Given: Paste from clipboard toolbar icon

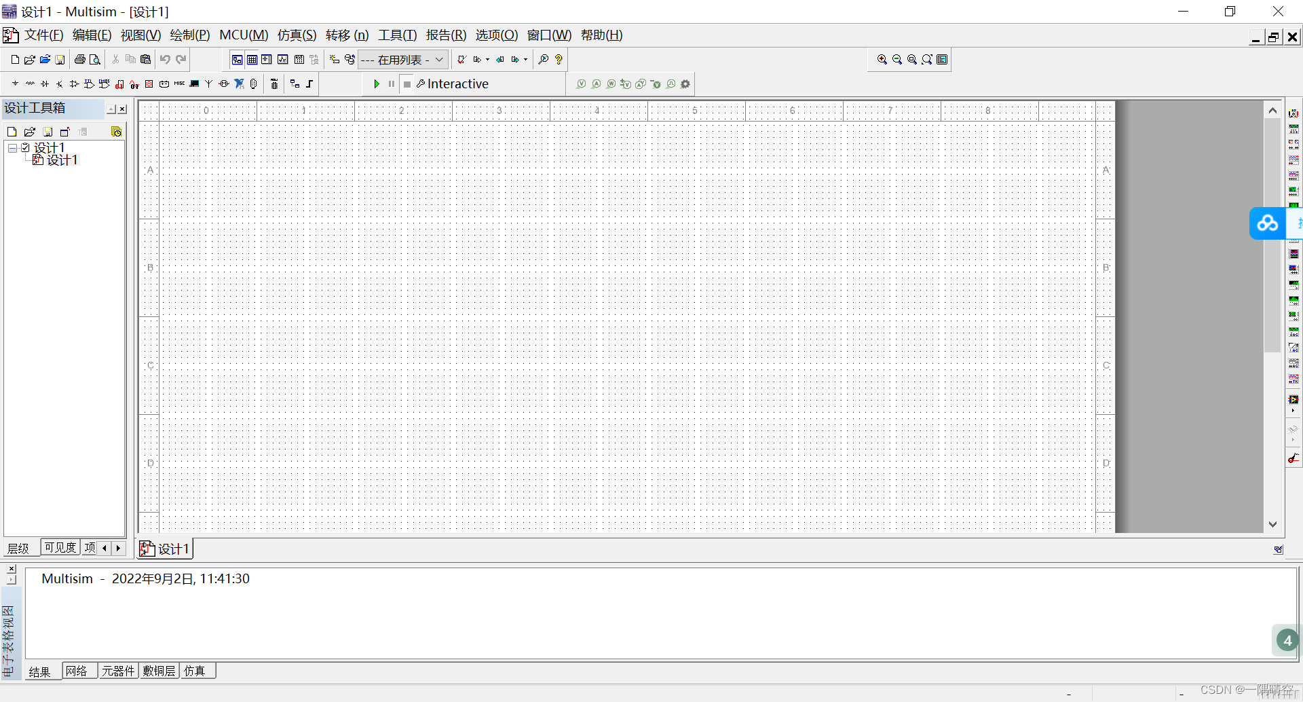Looking at the screenshot, I should [x=145, y=60].
